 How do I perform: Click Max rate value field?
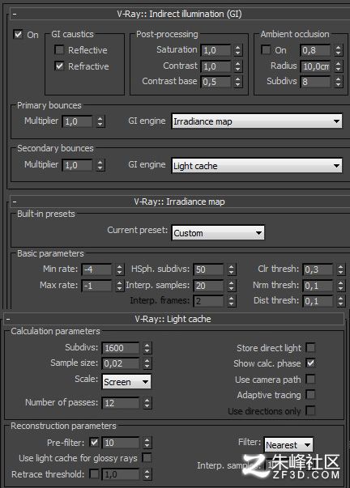(x=97, y=286)
